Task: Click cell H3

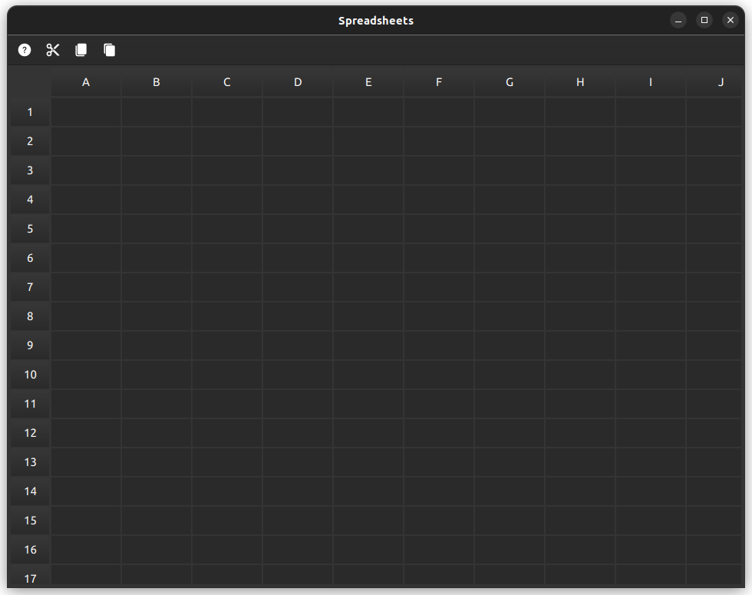Action: pyautogui.click(x=579, y=170)
